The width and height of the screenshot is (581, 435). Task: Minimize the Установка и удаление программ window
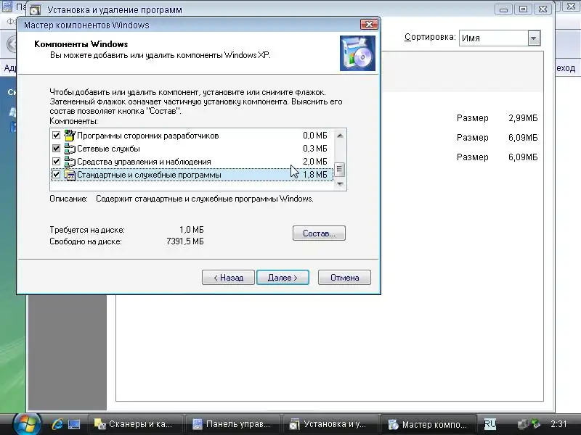point(503,9)
